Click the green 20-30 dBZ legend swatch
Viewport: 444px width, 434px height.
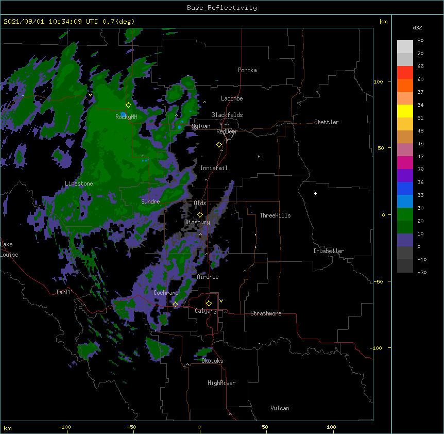[405, 214]
